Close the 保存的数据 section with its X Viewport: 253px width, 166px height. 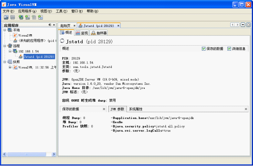[104, 109]
